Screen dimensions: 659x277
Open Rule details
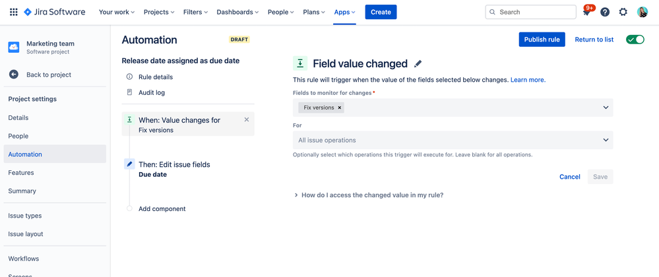pos(156,77)
